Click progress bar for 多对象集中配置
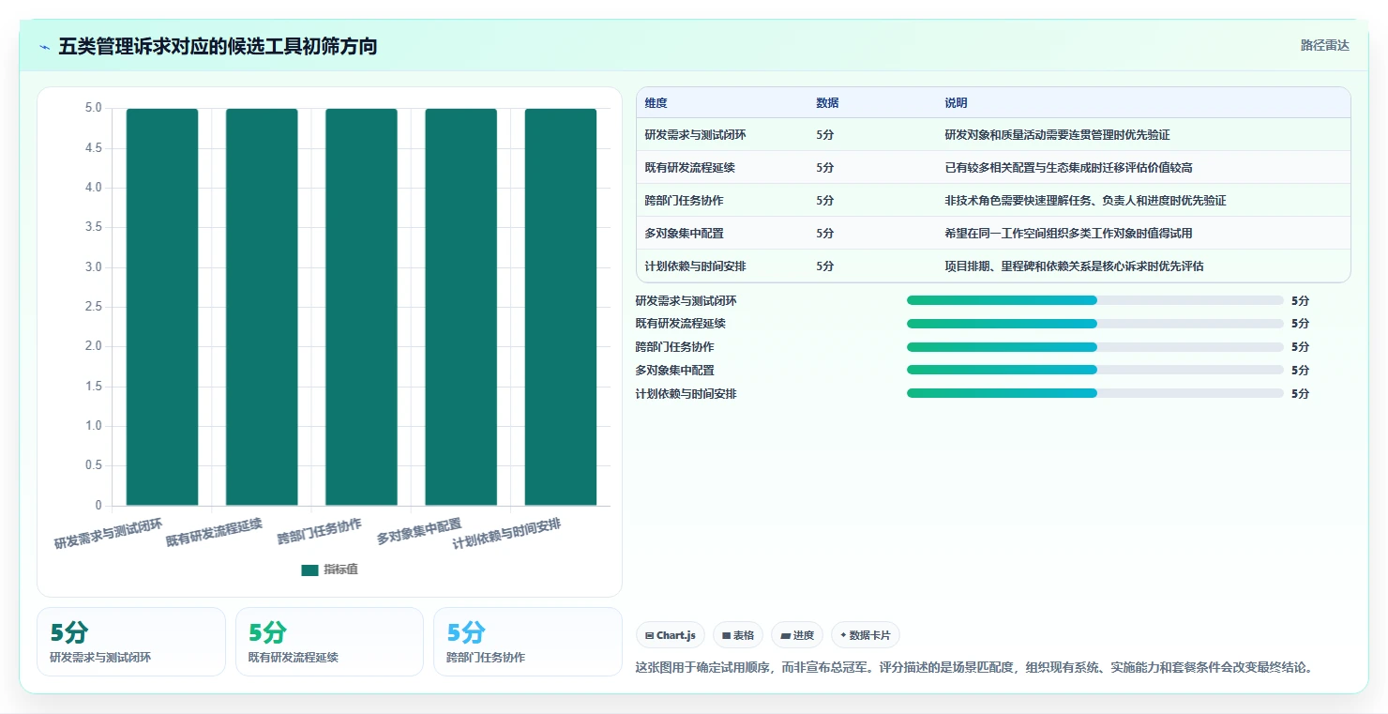The width and height of the screenshot is (1388, 714). (x=1094, y=371)
